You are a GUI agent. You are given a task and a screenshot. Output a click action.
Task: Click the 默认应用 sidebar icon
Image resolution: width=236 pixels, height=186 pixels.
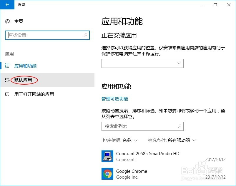(x=7, y=80)
